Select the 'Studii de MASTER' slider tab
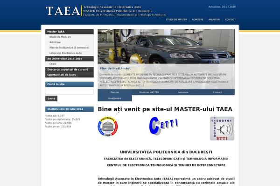Viewport: 280px width, 186px height. coord(149,92)
